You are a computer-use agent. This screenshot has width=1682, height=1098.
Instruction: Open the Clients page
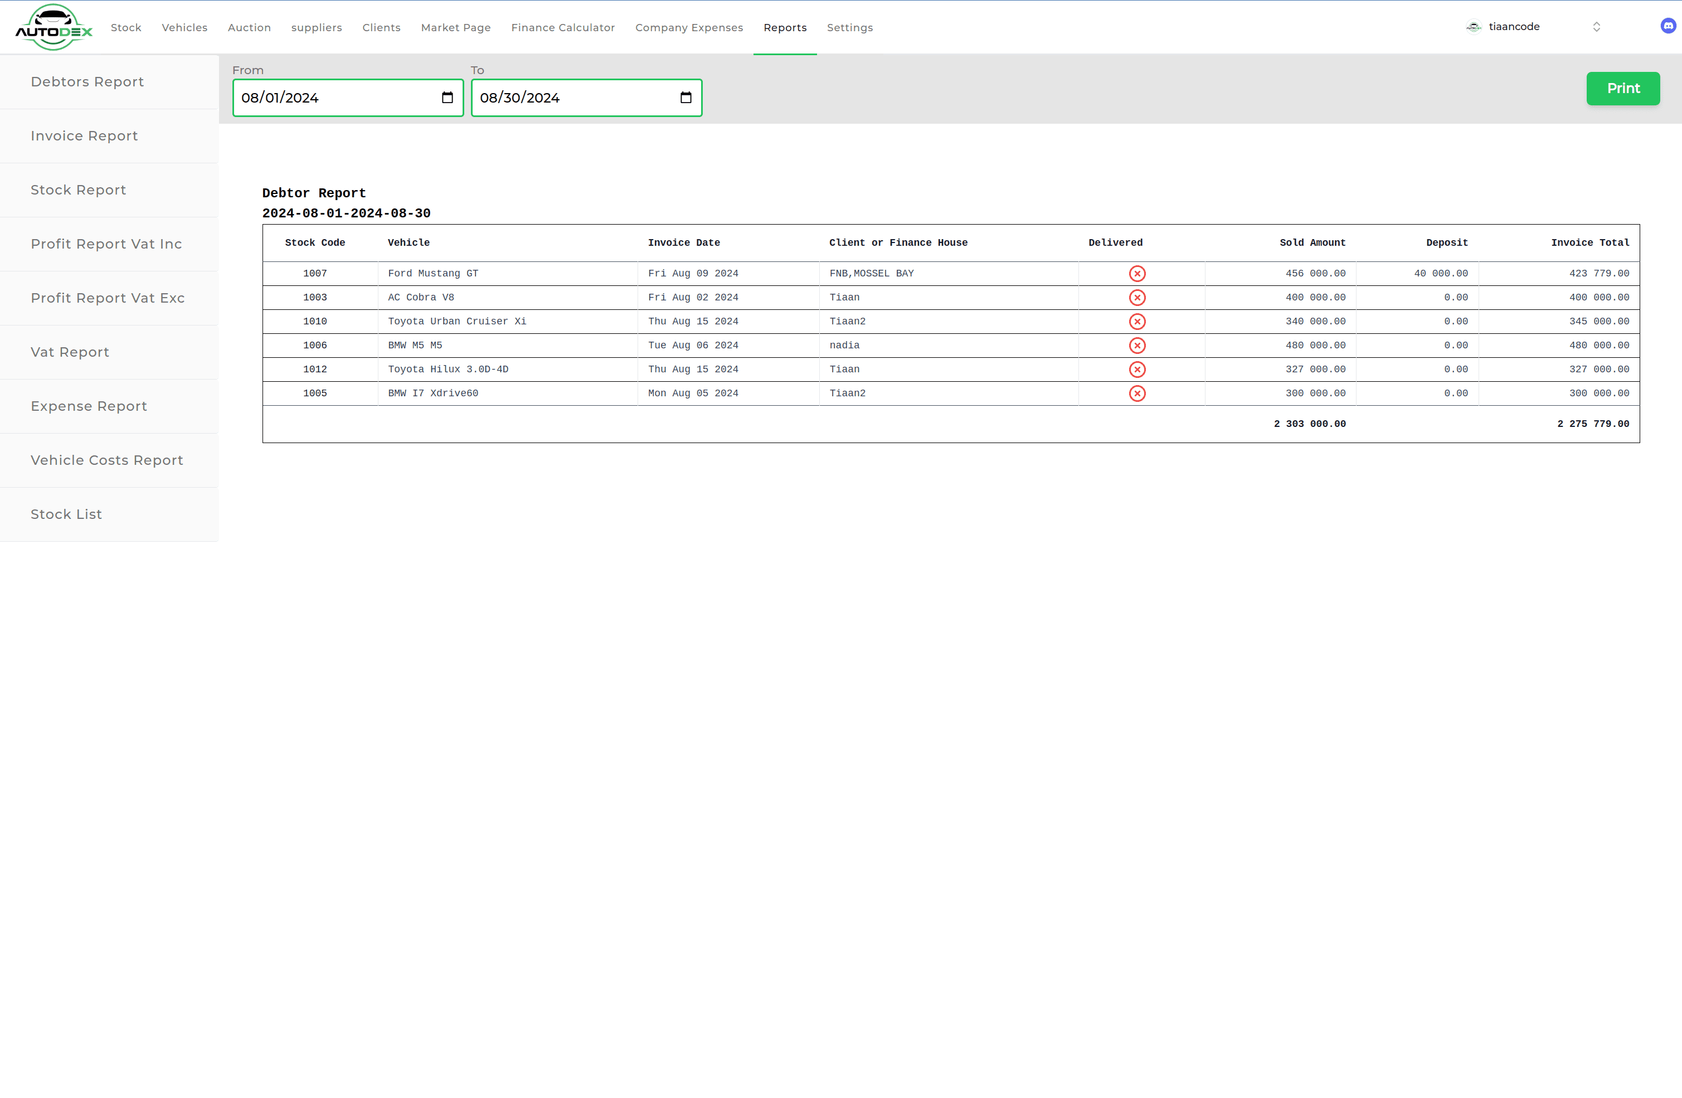[382, 27]
